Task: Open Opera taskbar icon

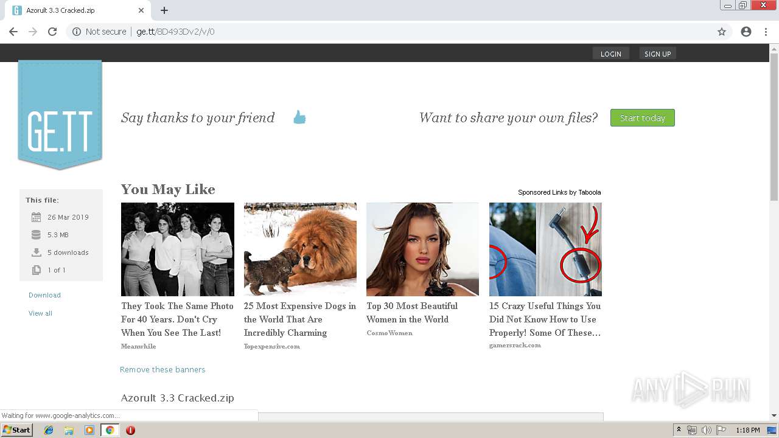Action: (x=130, y=430)
